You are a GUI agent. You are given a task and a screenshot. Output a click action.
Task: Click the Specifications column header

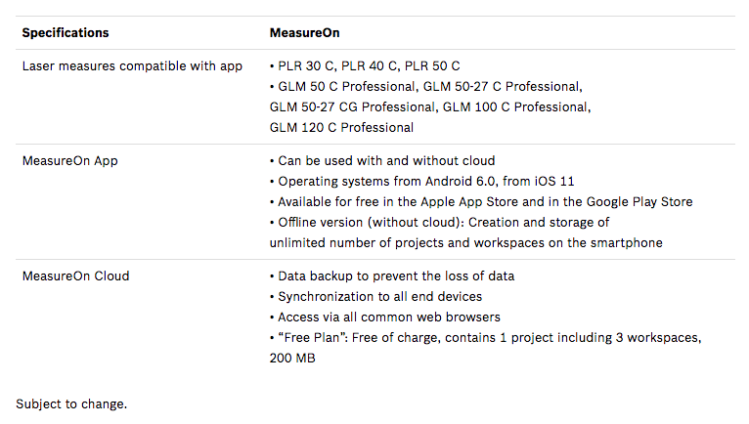coord(66,33)
